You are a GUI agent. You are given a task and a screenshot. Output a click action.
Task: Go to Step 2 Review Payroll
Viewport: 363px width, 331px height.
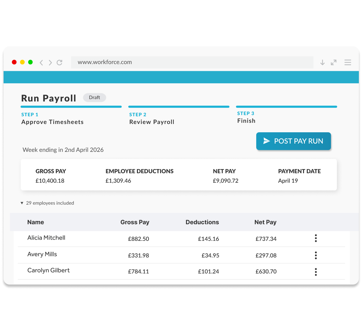click(x=152, y=122)
